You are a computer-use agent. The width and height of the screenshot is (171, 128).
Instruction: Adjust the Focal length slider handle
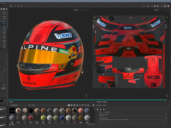click(x=128, y=120)
